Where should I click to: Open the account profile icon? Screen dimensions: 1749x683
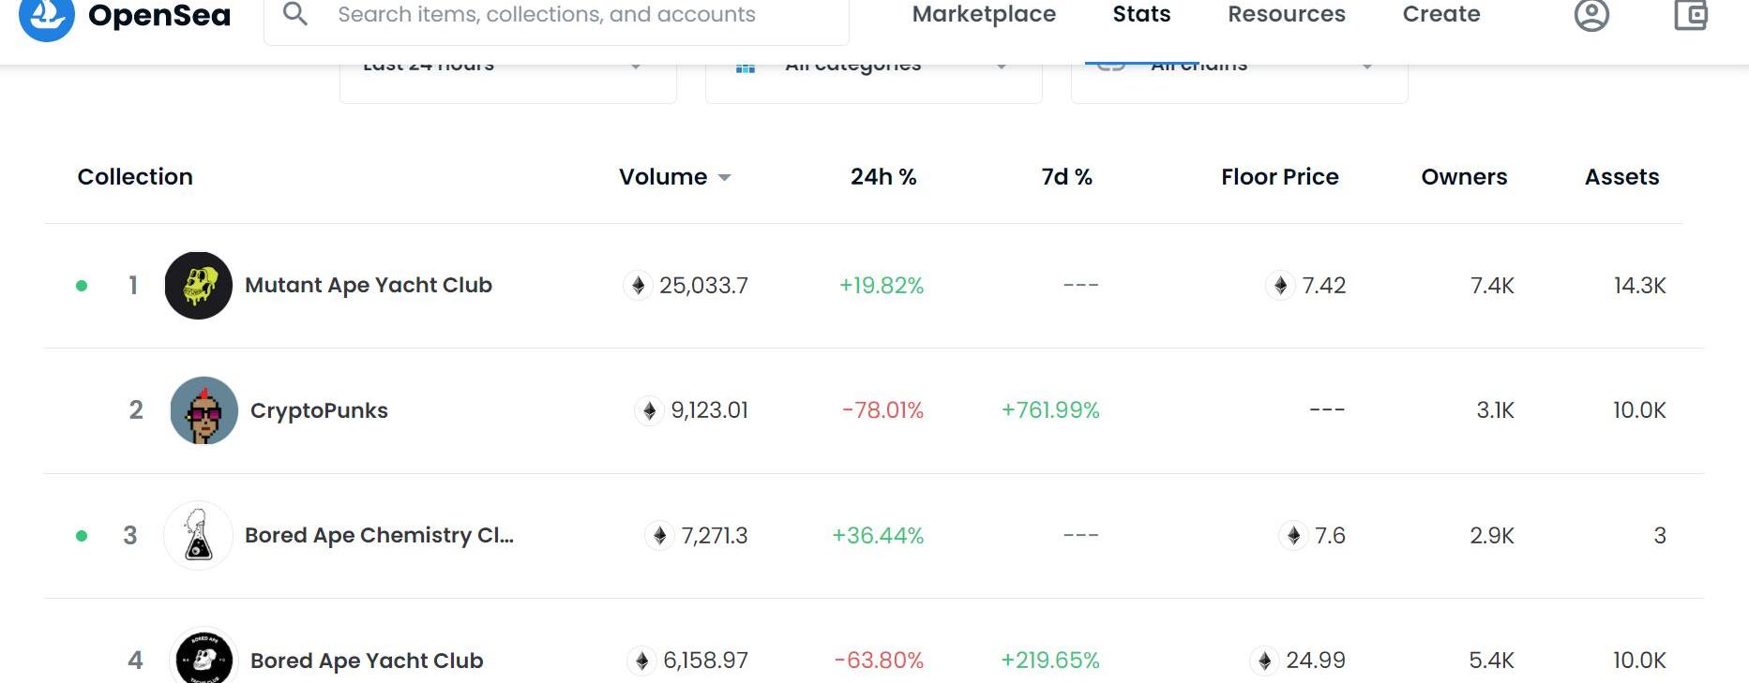pyautogui.click(x=1591, y=15)
